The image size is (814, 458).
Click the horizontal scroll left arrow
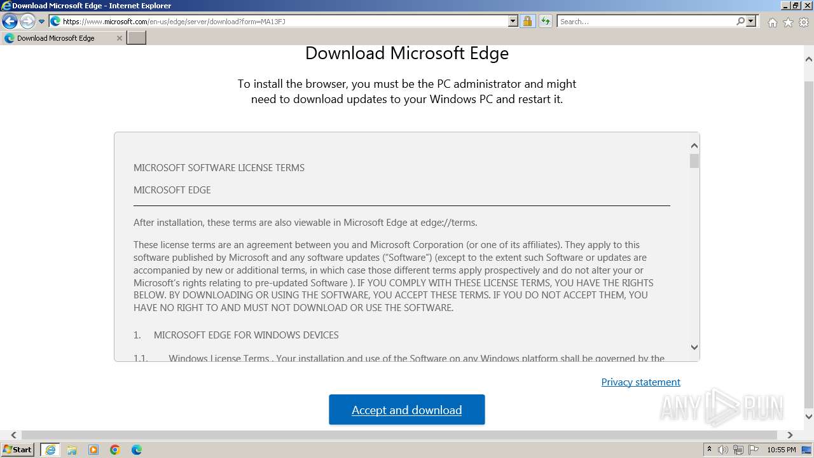click(x=13, y=435)
